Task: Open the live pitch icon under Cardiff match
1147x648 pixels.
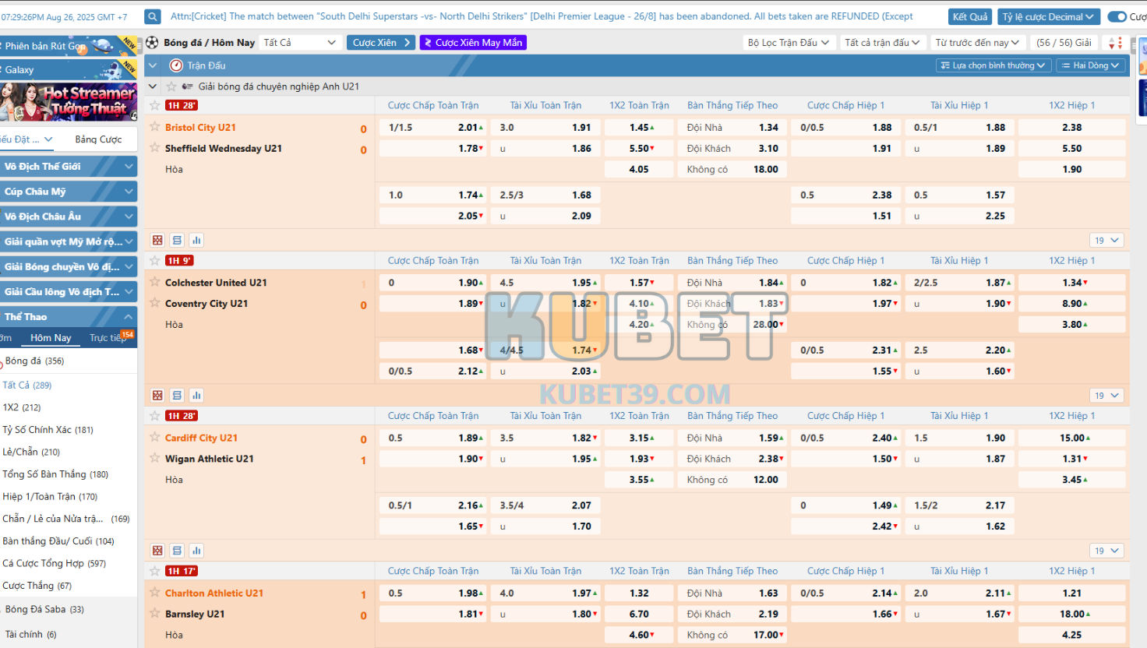Action: click(x=157, y=551)
